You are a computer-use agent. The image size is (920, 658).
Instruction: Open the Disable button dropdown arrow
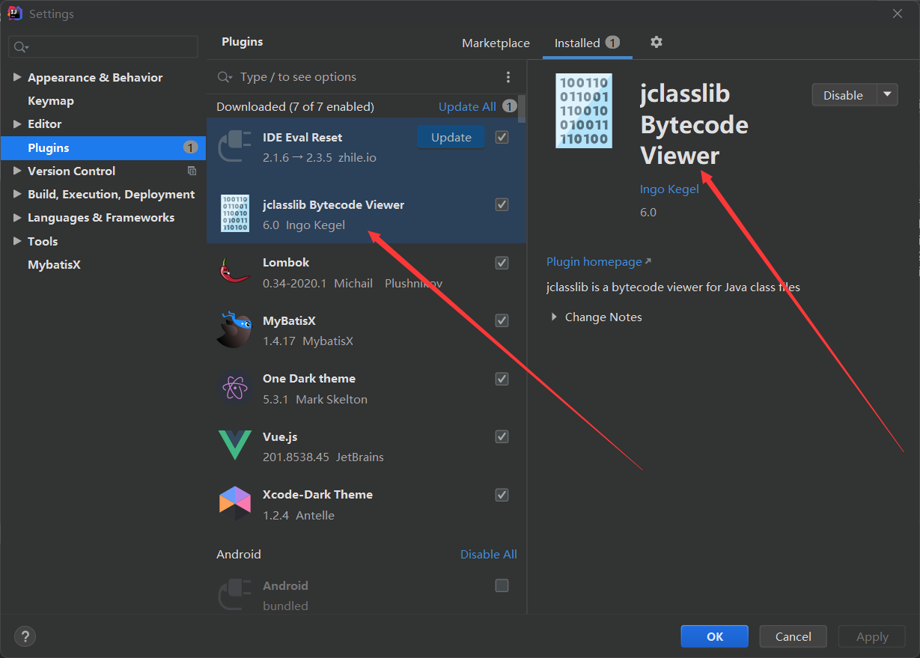tap(887, 94)
